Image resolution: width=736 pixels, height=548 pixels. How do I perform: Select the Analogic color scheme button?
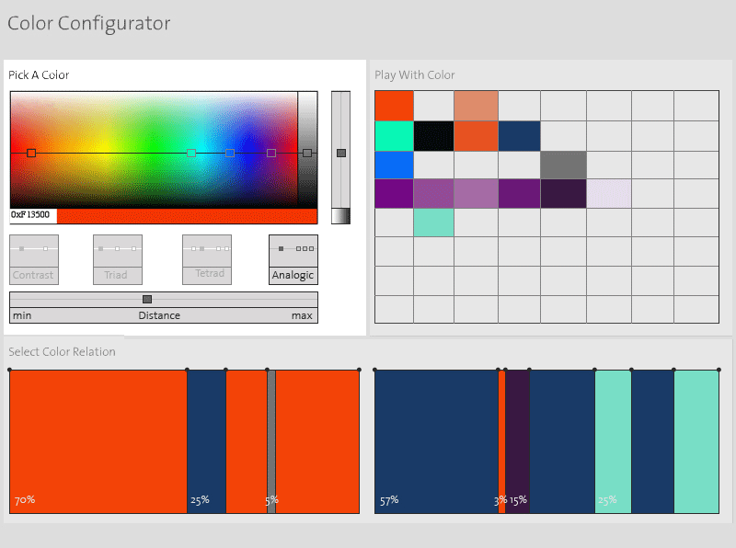coord(293,259)
